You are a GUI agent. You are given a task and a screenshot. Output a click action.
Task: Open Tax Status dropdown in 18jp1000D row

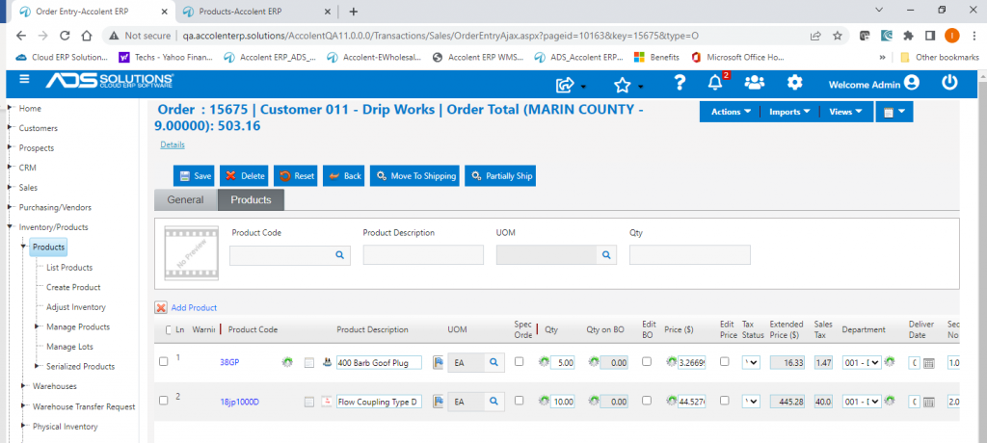(751, 402)
